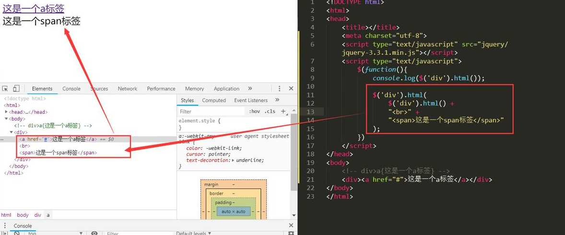Open DevTools three-dot customize menu

click(x=279, y=89)
